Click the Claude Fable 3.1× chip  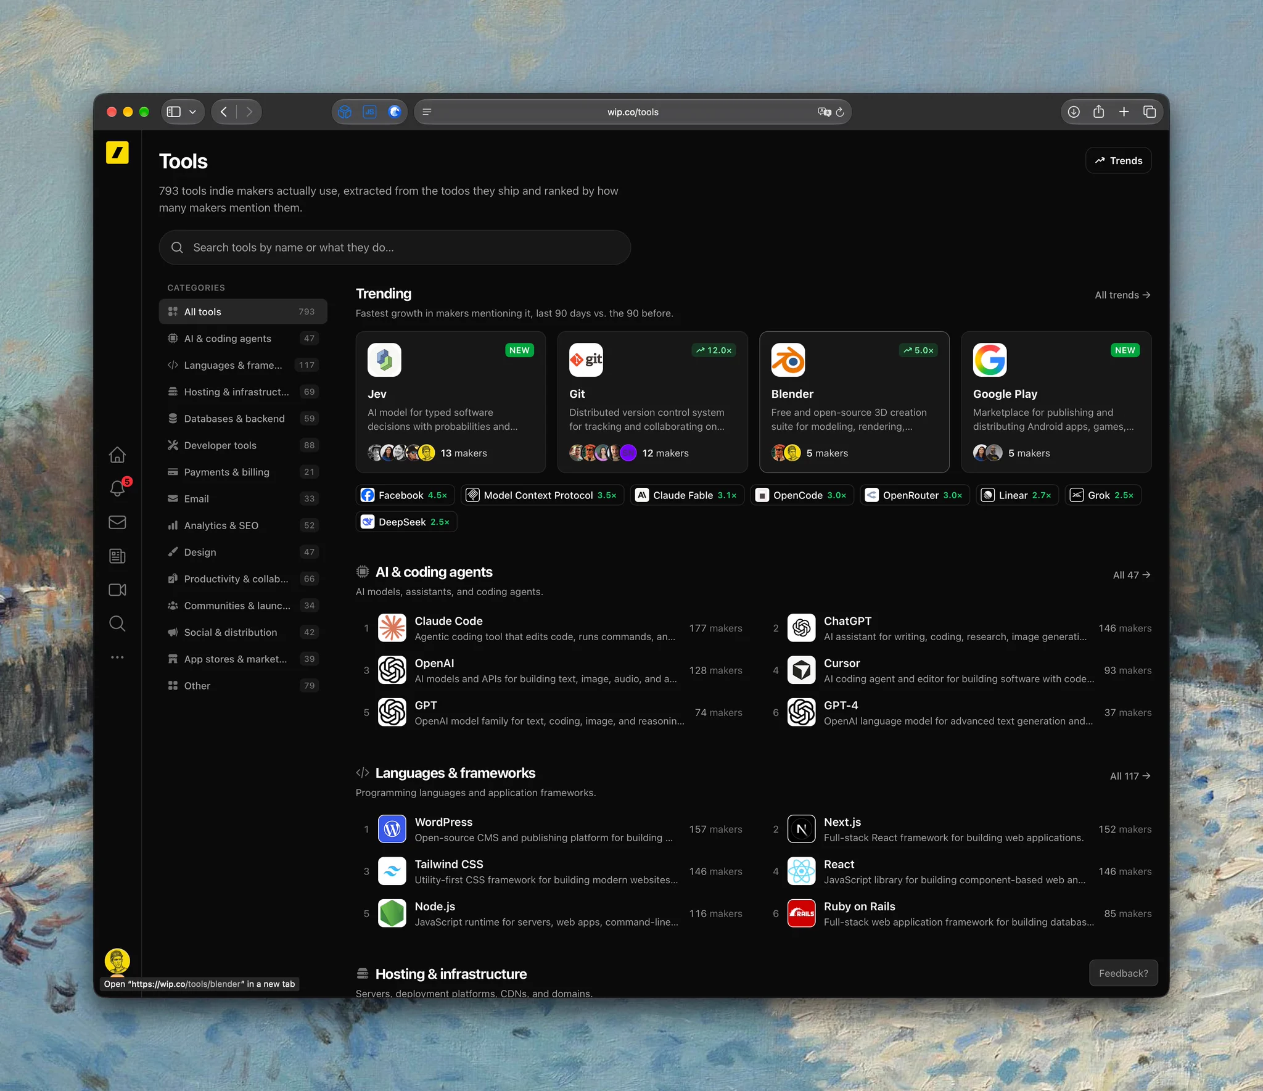tap(687, 495)
